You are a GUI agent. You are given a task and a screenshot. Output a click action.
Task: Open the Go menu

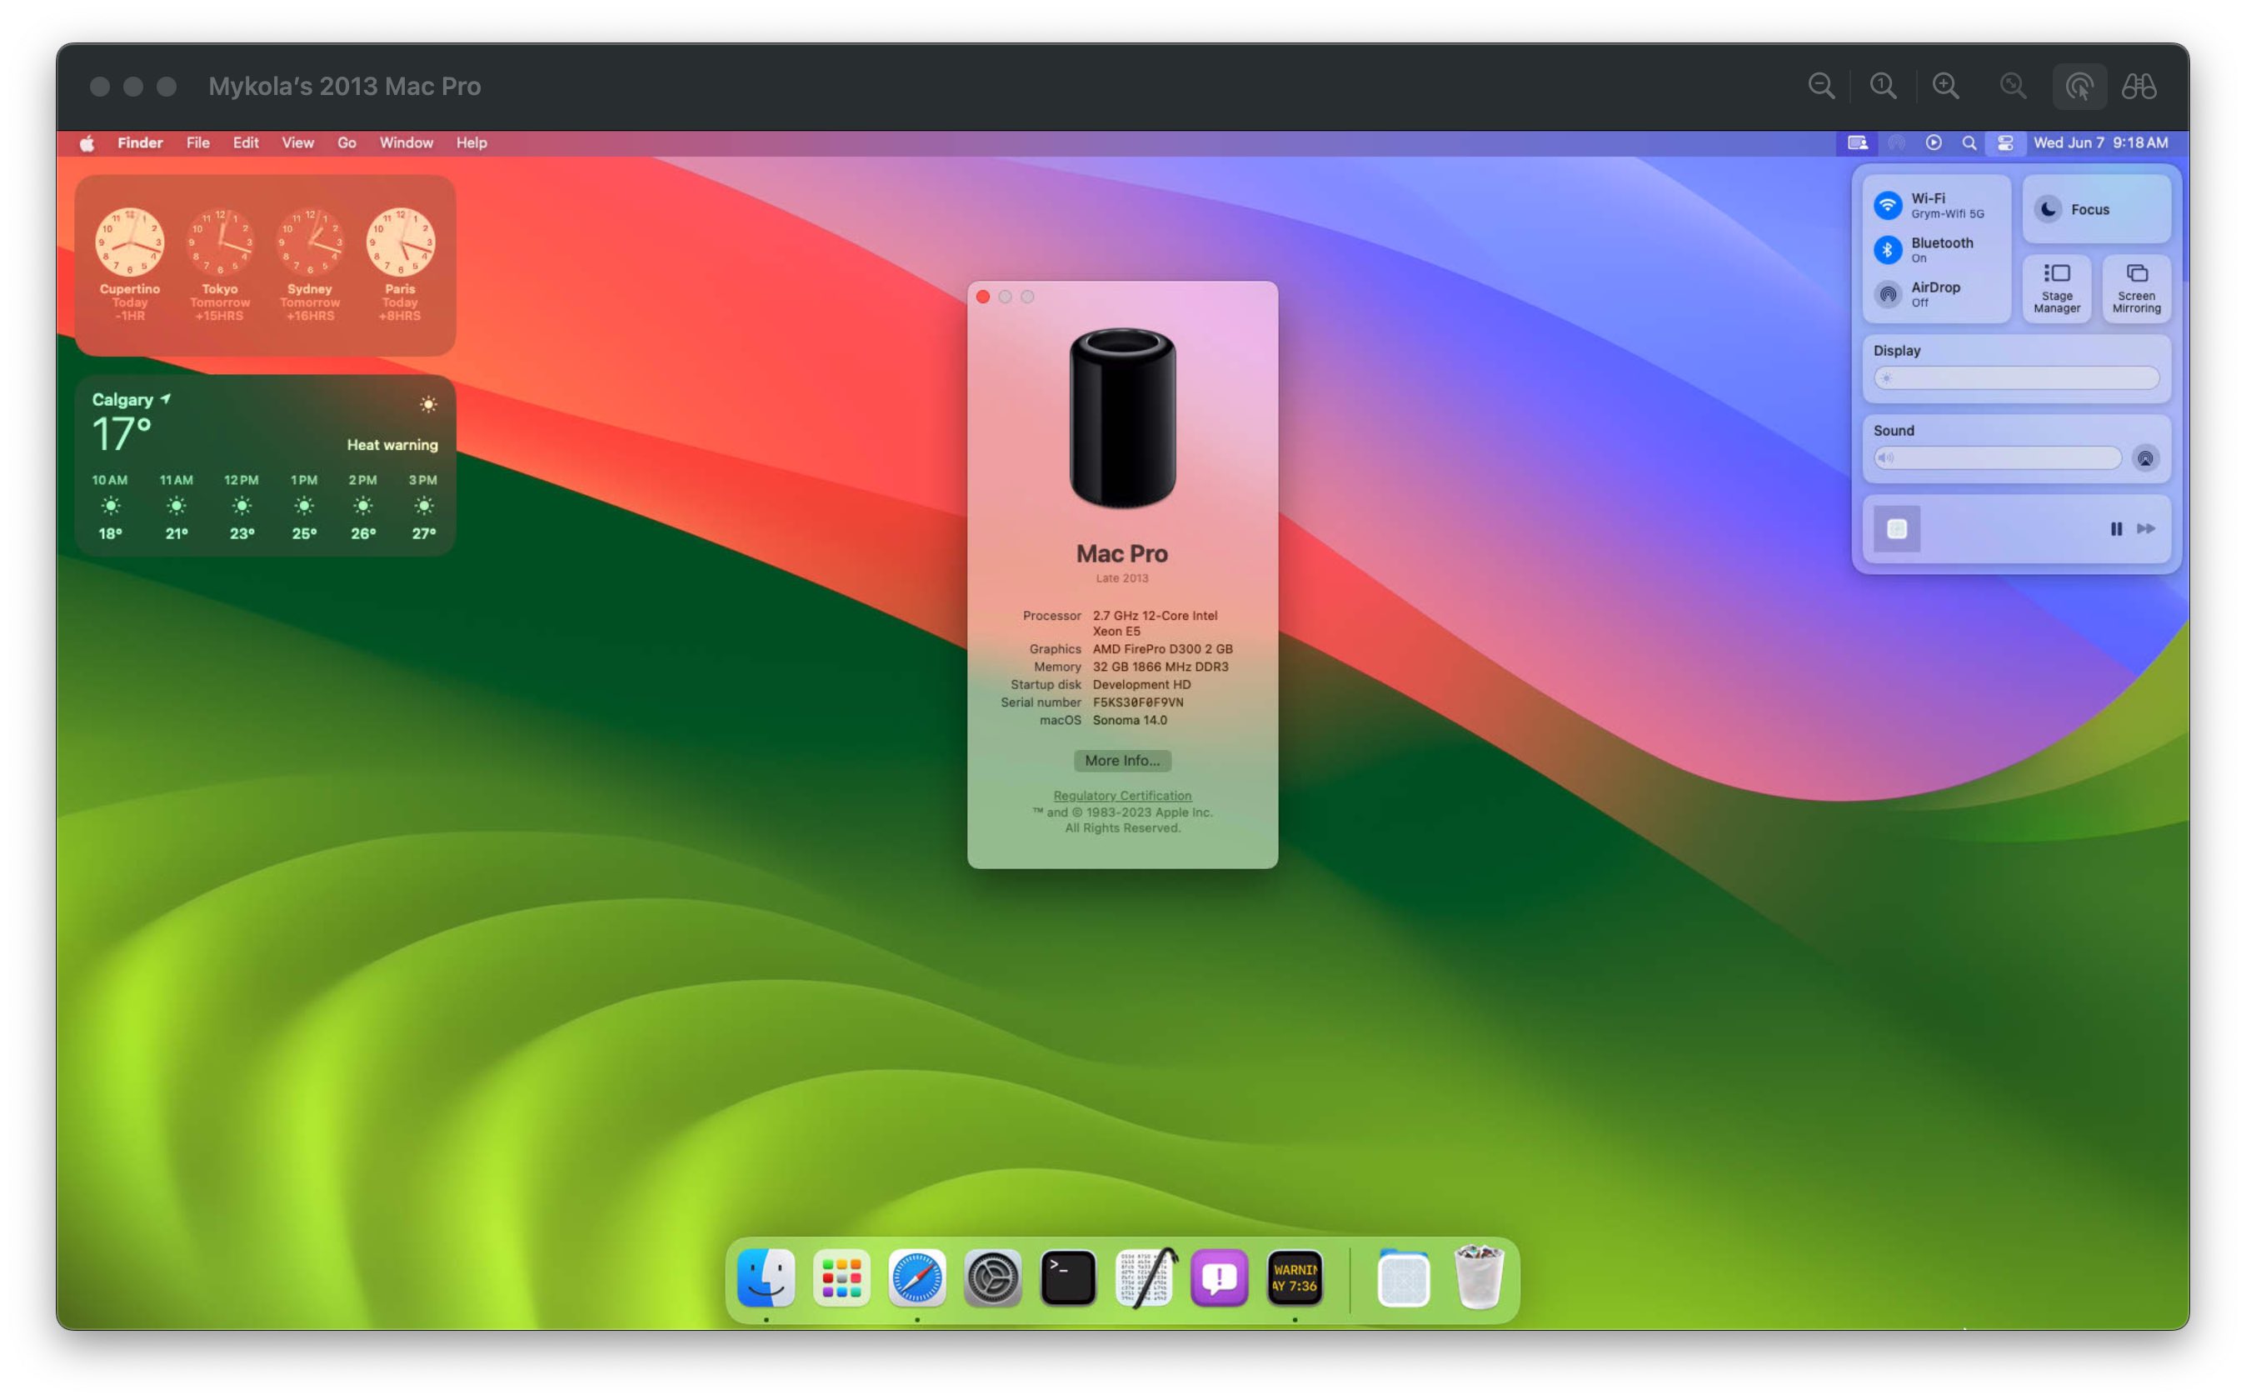[x=346, y=142]
